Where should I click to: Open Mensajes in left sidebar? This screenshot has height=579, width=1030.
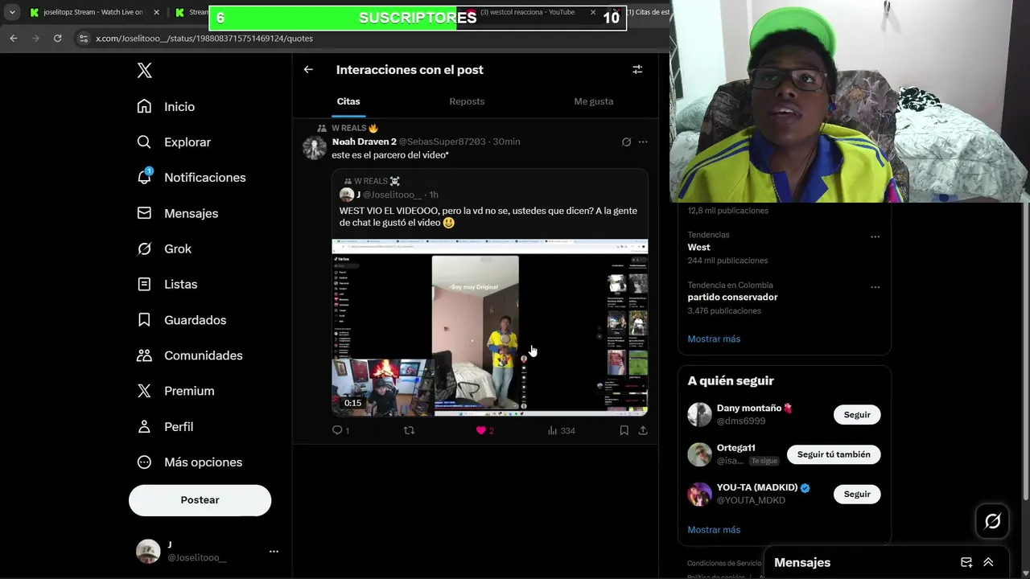(178, 213)
